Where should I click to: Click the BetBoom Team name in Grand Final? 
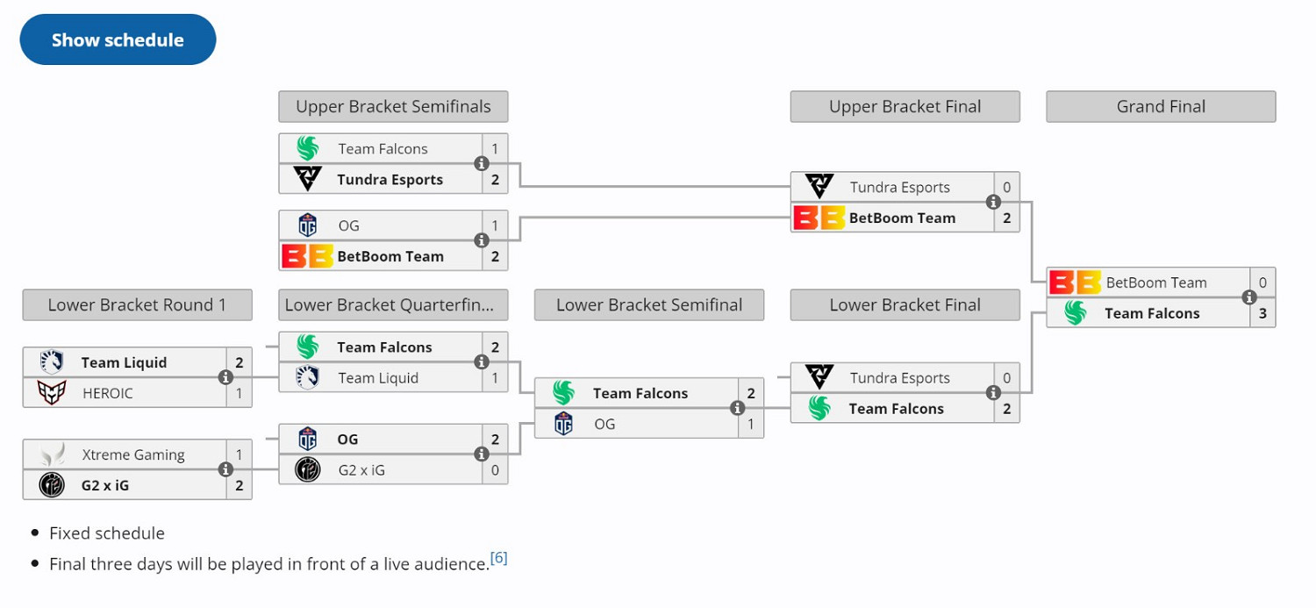[x=1158, y=283]
